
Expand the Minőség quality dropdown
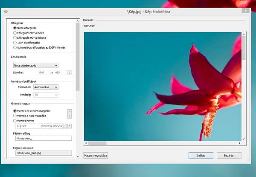(x=46, y=95)
